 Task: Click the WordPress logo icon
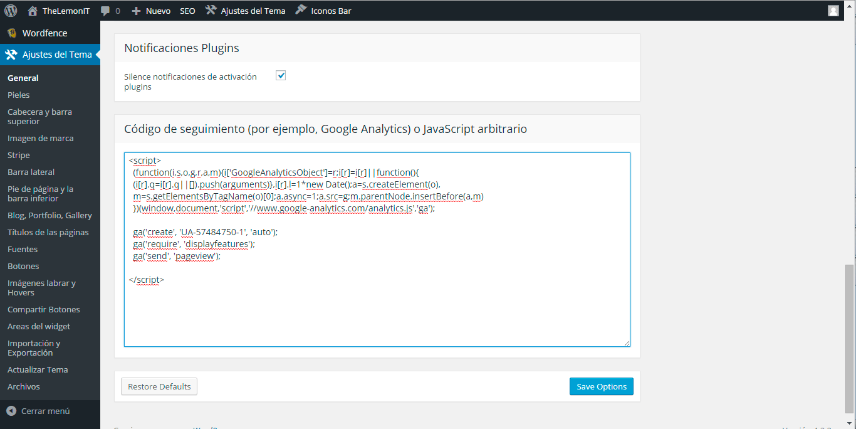(x=11, y=11)
